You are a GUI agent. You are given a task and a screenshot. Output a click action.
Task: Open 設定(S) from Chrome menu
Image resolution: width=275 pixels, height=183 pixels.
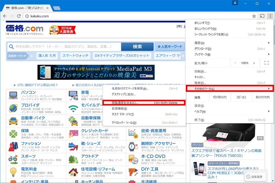[x=229, y=106]
